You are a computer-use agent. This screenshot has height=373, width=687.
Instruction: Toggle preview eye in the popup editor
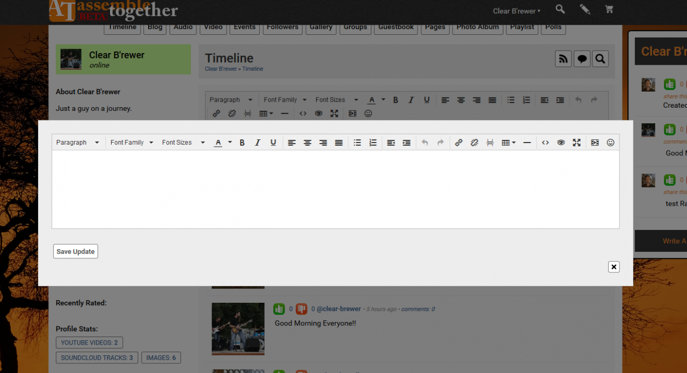coord(561,143)
